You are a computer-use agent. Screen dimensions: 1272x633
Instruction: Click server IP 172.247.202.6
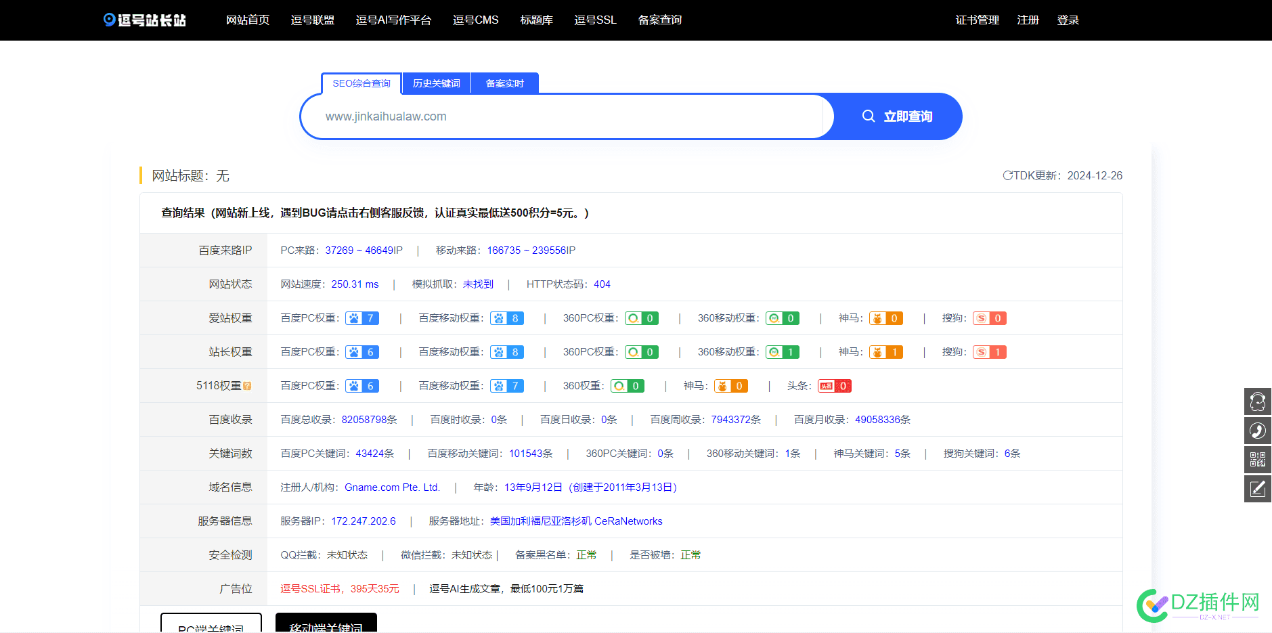(x=364, y=521)
